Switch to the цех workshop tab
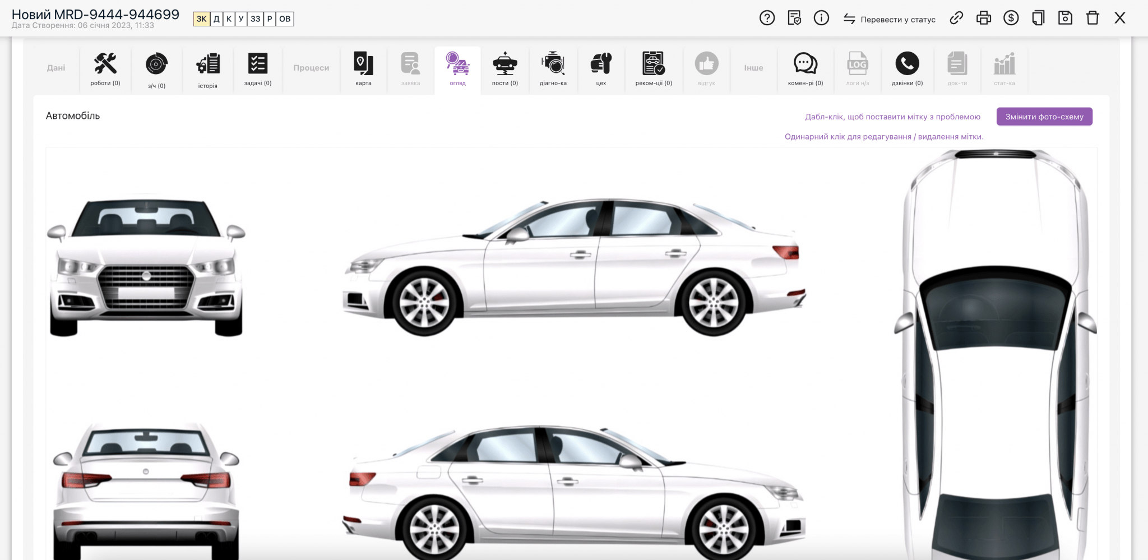The image size is (1148, 560). point(601,69)
